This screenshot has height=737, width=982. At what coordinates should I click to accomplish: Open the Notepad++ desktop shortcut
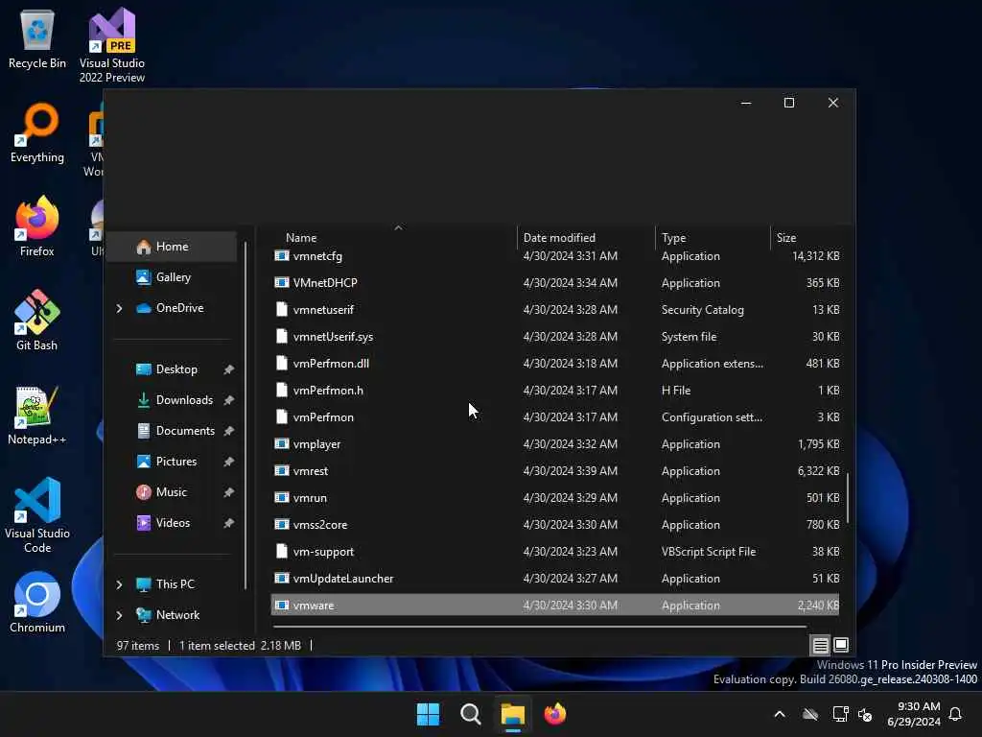click(37, 416)
